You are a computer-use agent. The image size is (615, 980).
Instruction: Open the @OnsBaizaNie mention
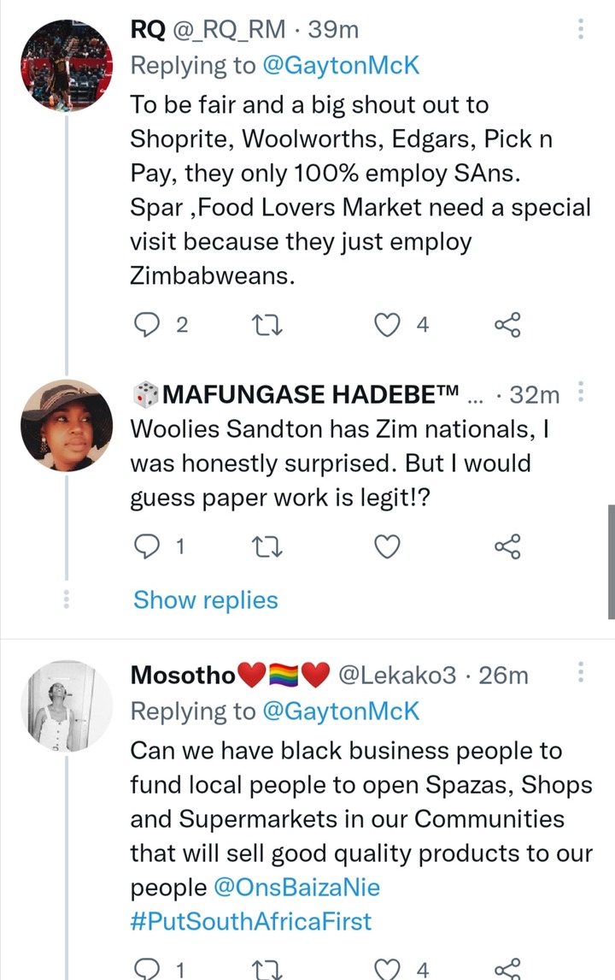[296, 888]
